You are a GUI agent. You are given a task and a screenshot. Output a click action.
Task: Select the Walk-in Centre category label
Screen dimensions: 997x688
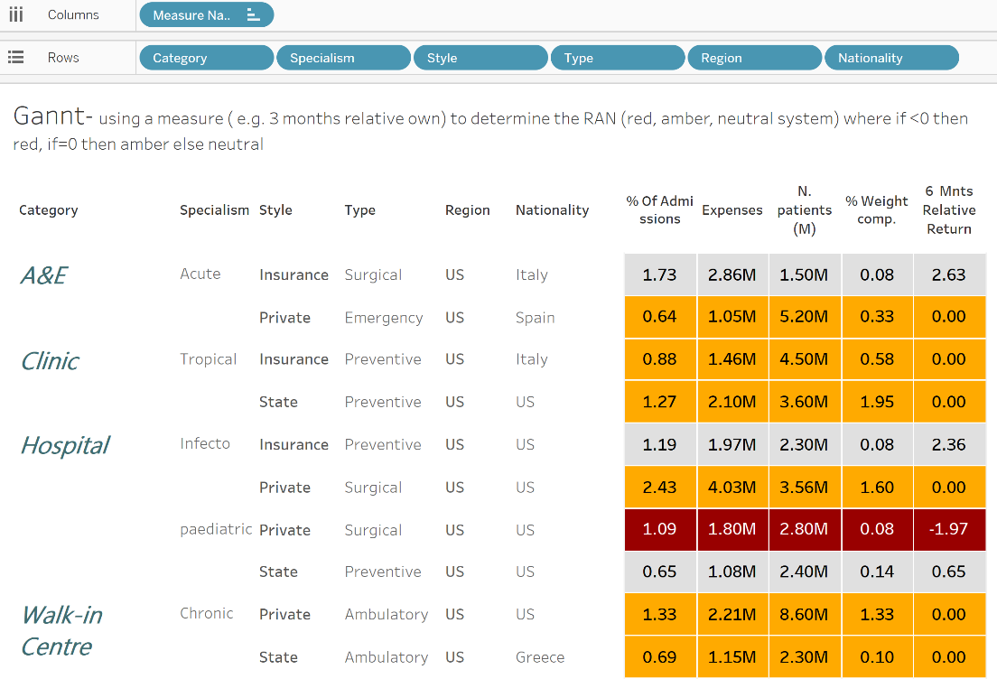click(x=61, y=630)
